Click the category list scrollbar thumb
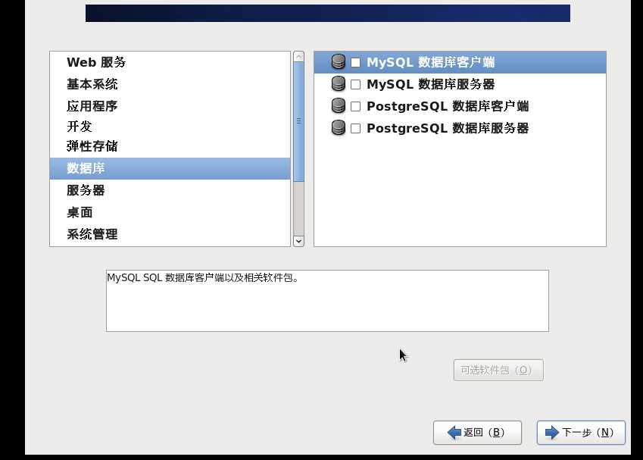 click(x=299, y=121)
